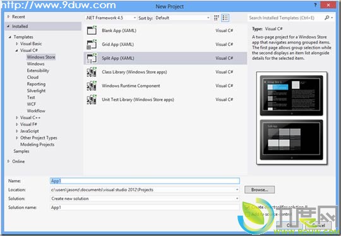Select the Silverlight category
The image size is (341, 236).
(36, 91)
